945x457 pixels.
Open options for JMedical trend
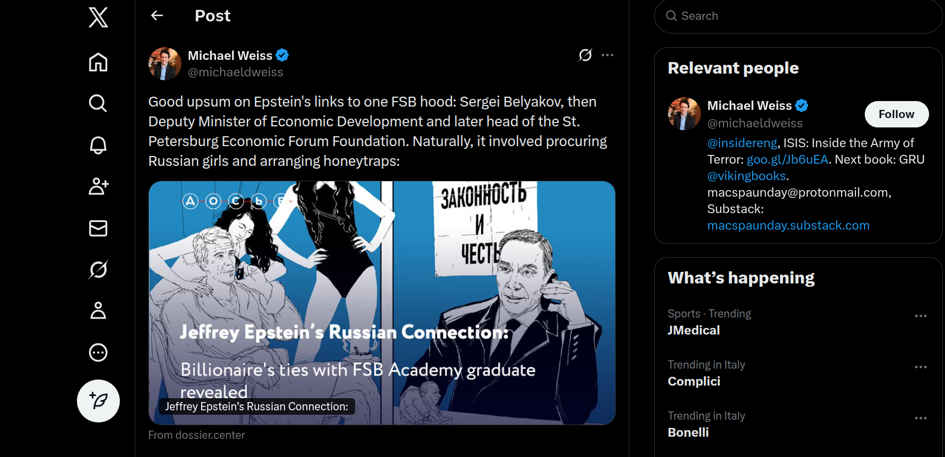920,316
